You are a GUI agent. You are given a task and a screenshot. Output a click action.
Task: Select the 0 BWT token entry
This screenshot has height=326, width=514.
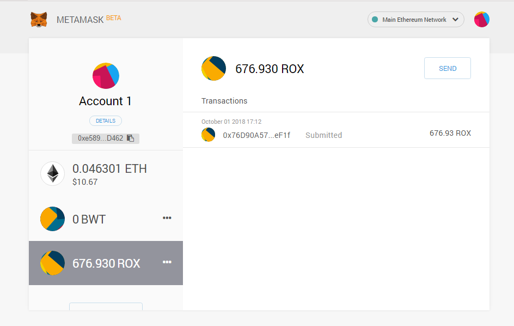click(106, 219)
